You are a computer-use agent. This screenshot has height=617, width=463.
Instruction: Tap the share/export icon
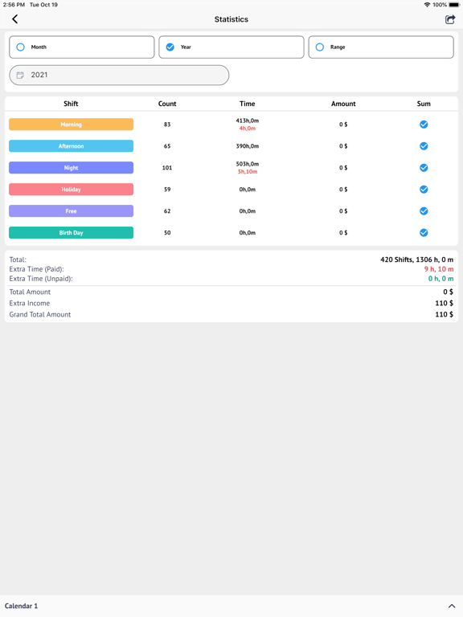click(450, 19)
